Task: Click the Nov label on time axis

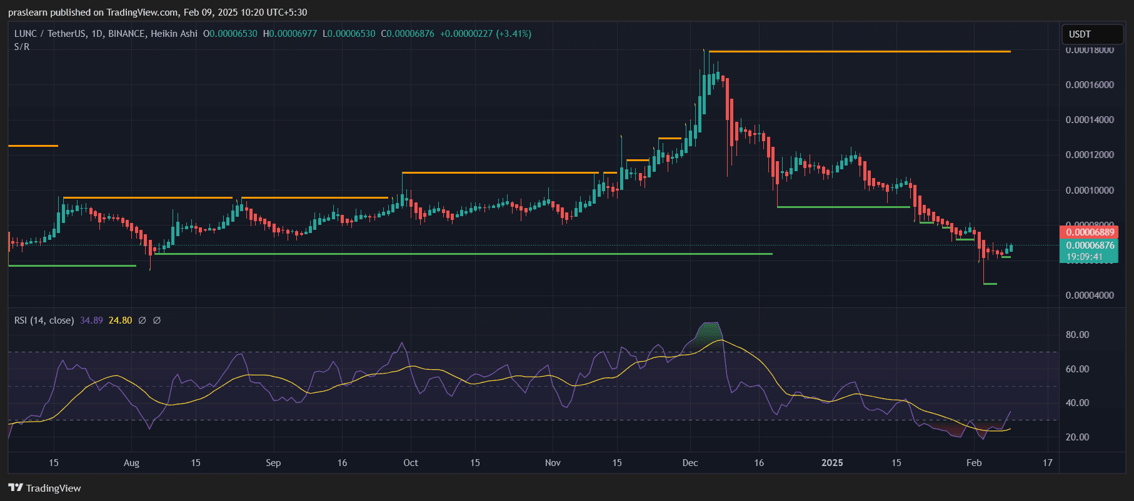Action: (x=553, y=463)
